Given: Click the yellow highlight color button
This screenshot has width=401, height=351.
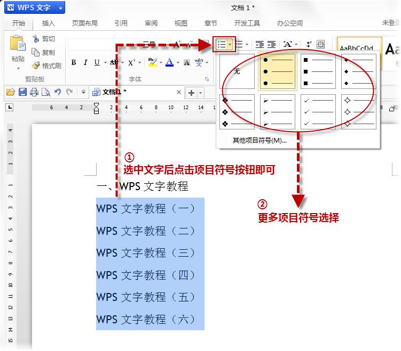Looking at the screenshot, I should pyautogui.click(x=152, y=62).
